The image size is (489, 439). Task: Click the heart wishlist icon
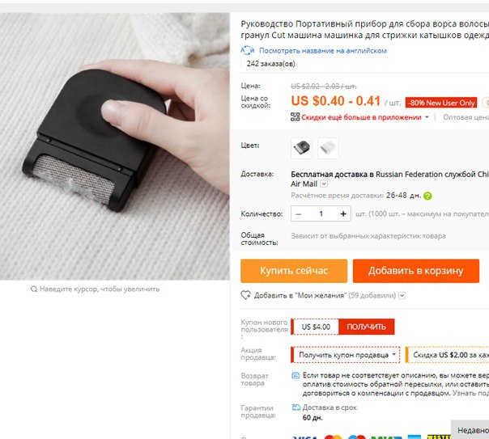[245, 295]
